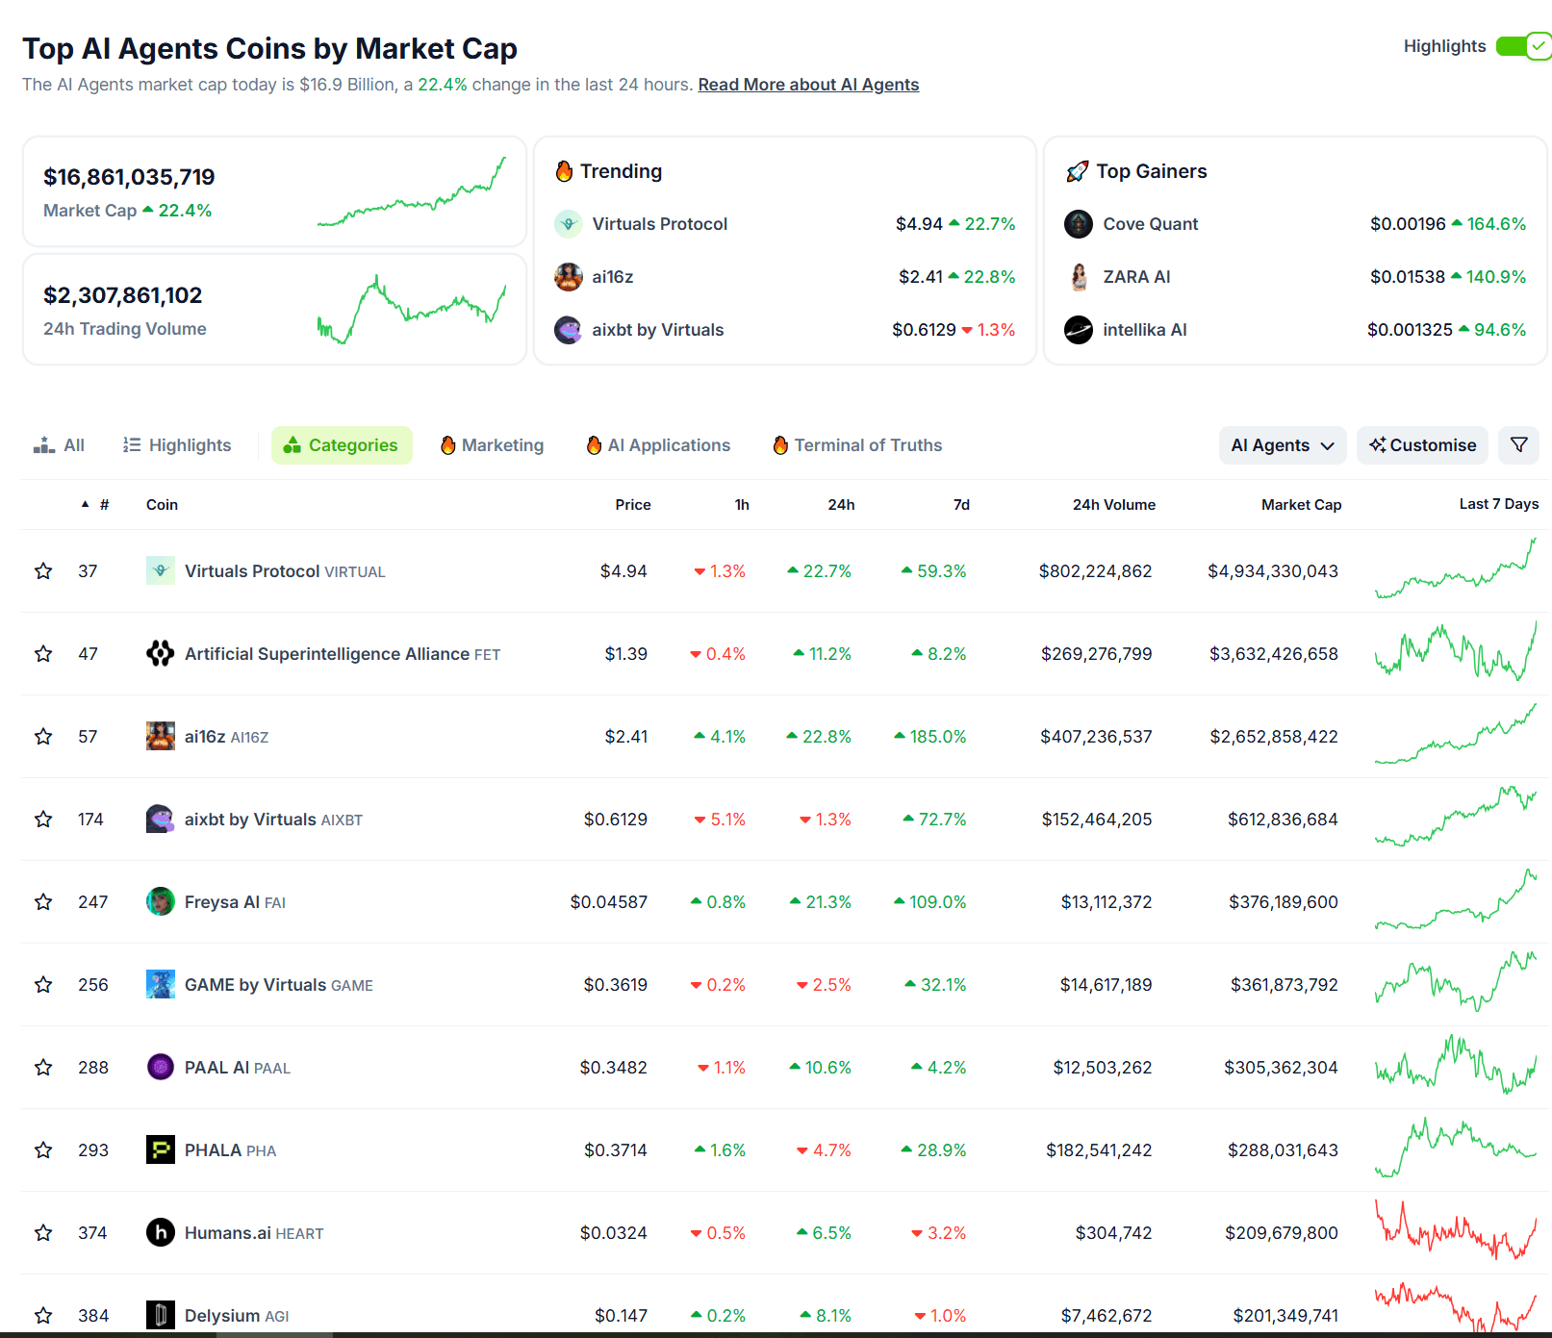Image resolution: width=1552 pixels, height=1338 pixels.
Task: Open Virtuals Protocol in Trending list
Action: click(x=660, y=224)
